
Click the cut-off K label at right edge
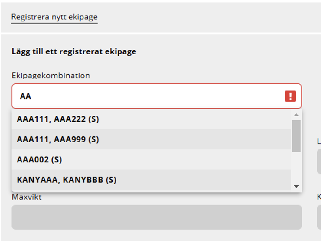click(319, 197)
